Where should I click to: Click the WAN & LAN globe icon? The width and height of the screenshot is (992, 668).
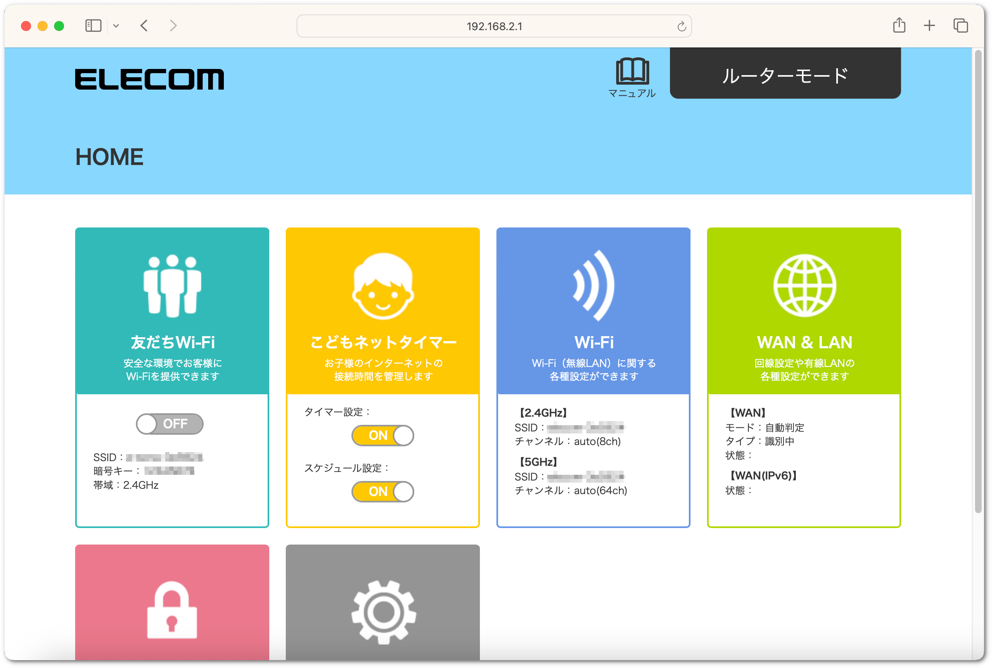click(x=804, y=285)
